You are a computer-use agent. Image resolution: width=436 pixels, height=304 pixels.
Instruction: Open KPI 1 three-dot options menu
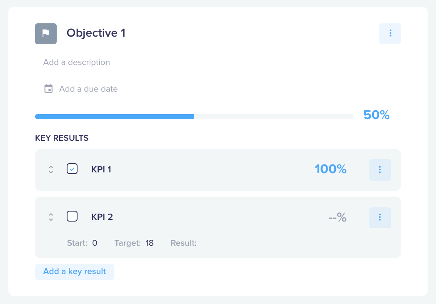pos(380,170)
